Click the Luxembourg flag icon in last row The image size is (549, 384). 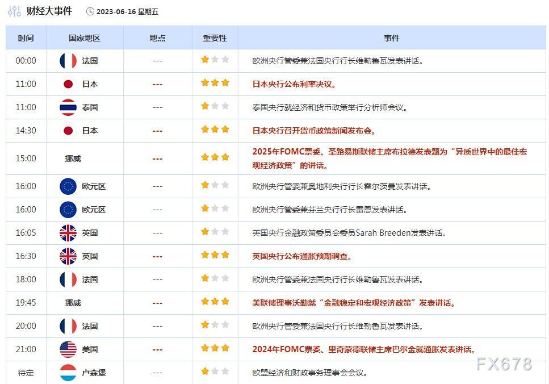click(x=68, y=373)
